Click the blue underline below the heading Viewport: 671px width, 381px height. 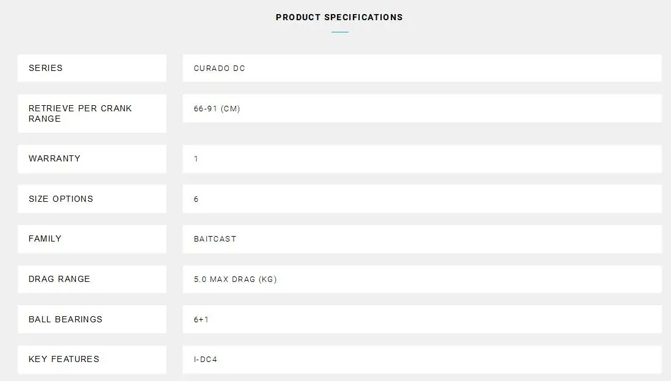pos(339,32)
